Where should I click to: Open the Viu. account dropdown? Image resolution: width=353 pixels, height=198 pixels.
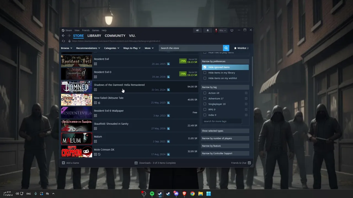pos(220,30)
